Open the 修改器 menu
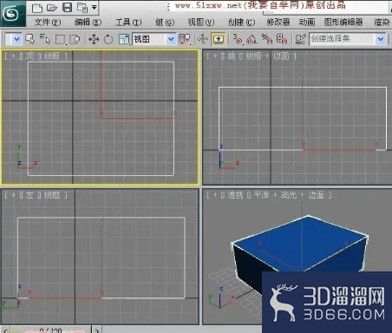This screenshot has width=392, height=333. (278, 23)
